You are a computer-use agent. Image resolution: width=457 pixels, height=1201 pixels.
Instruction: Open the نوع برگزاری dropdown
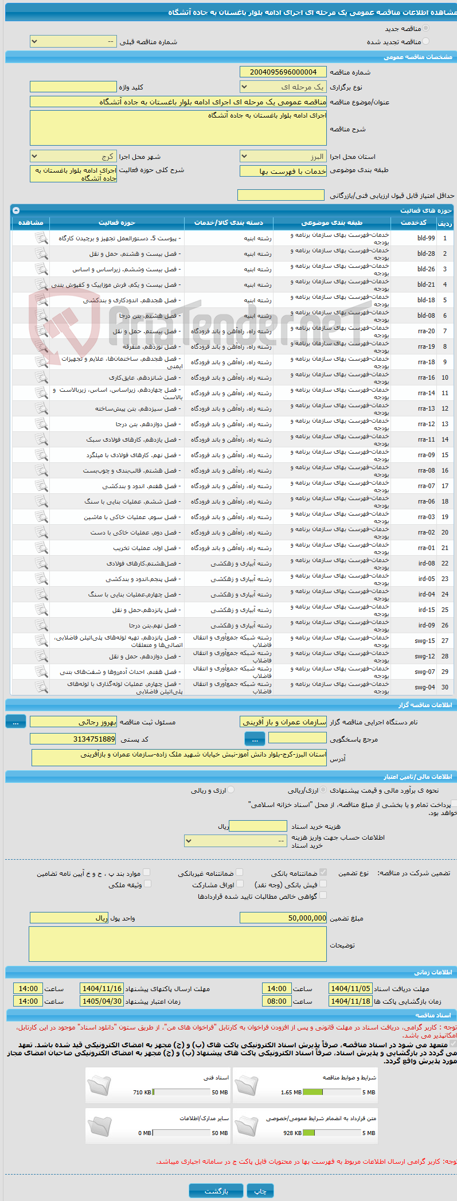click(x=283, y=87)
